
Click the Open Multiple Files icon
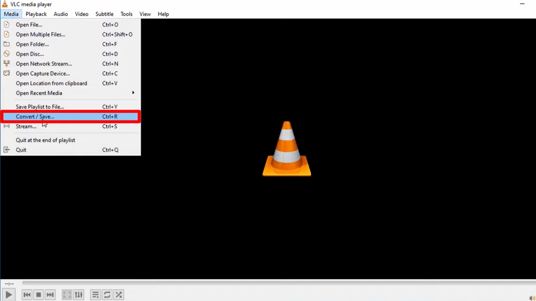click(x=7, y=34)
